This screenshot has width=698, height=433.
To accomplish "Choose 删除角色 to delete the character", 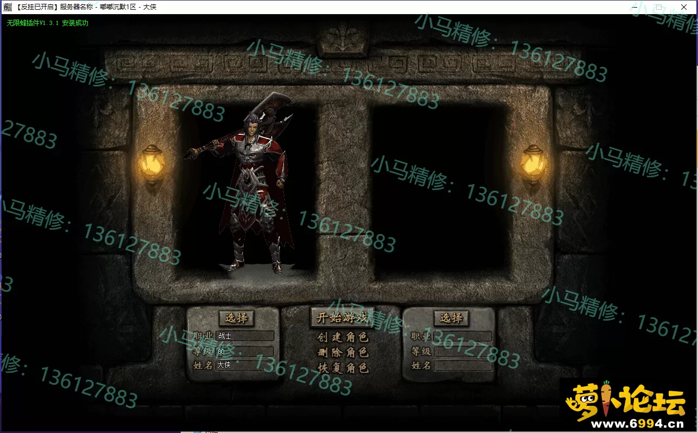I will pos(342,353).
